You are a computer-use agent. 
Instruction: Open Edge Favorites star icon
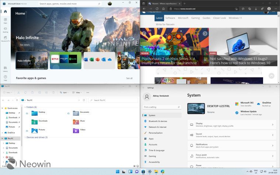click(243, 9)
